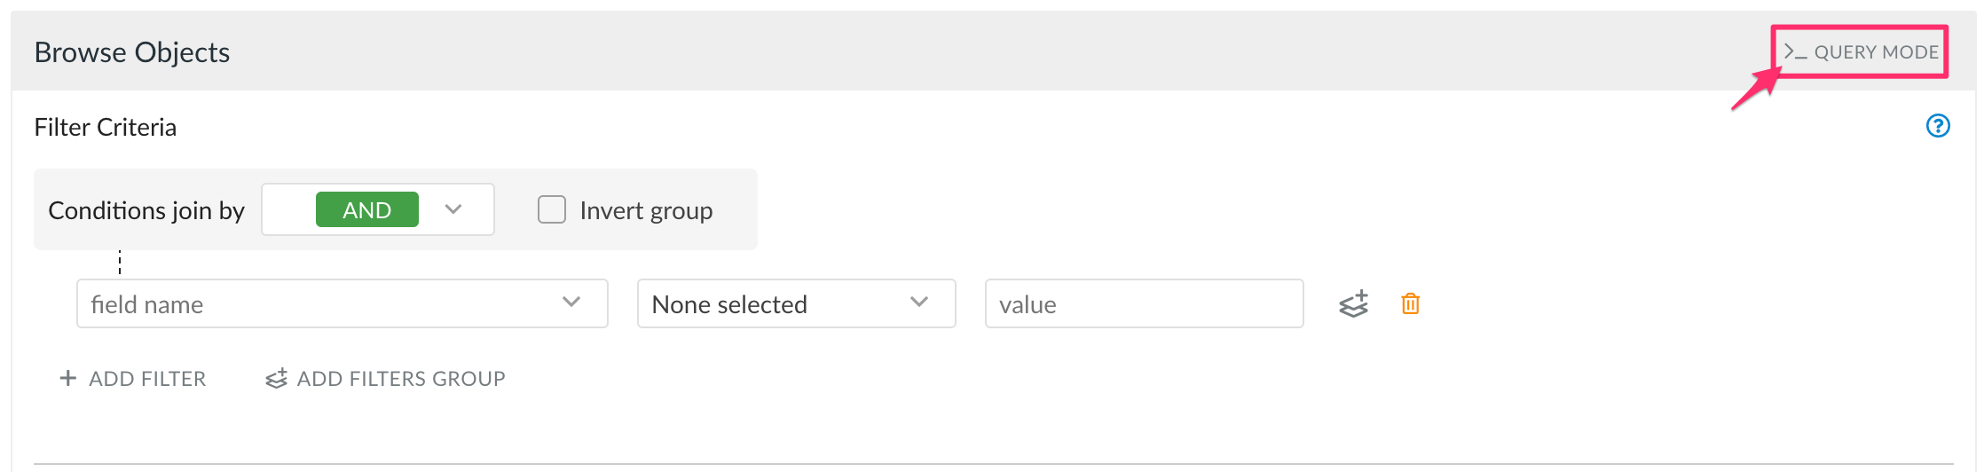Image resolution: width=1984 pixels, height=472 pixels.
Task: Click the stacked layers icon before ADD FILTERS GROUP
Action: pyautogui.click(x=276, y=379)
